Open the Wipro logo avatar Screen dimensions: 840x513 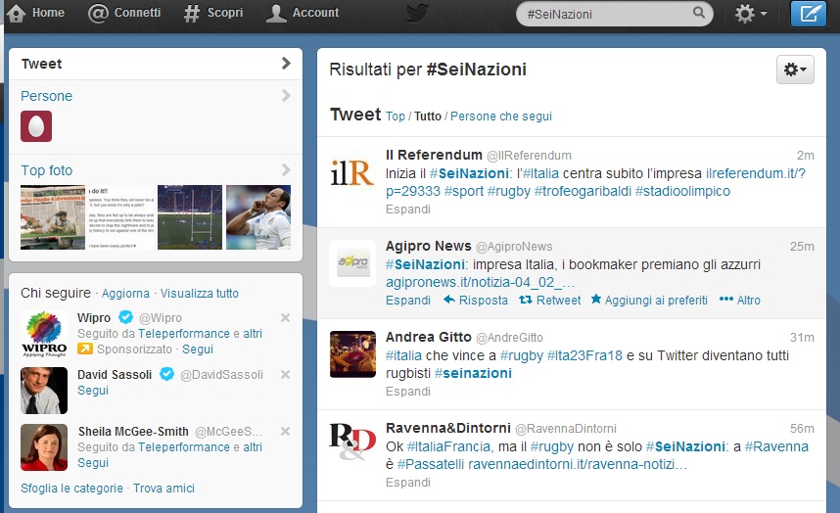(x=44, y=334)
